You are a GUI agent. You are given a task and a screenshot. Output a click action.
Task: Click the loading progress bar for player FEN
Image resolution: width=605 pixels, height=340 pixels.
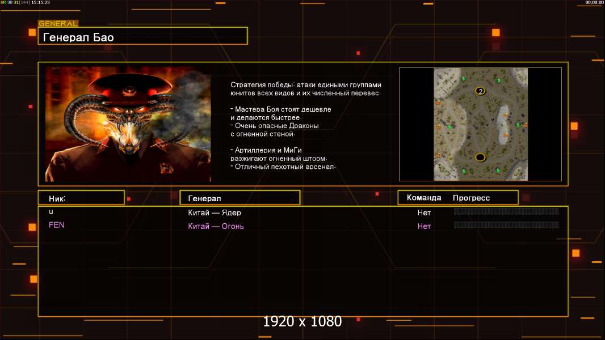(506, 225)
